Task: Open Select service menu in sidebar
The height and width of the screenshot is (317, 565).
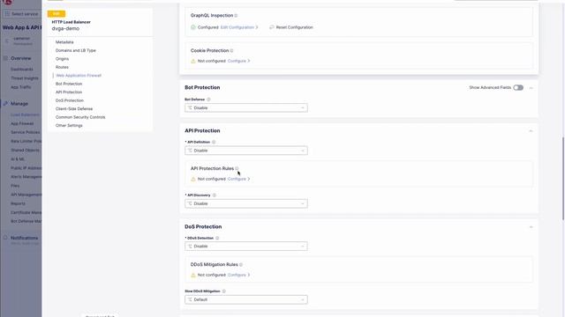Action: click(x=21, y=14)
